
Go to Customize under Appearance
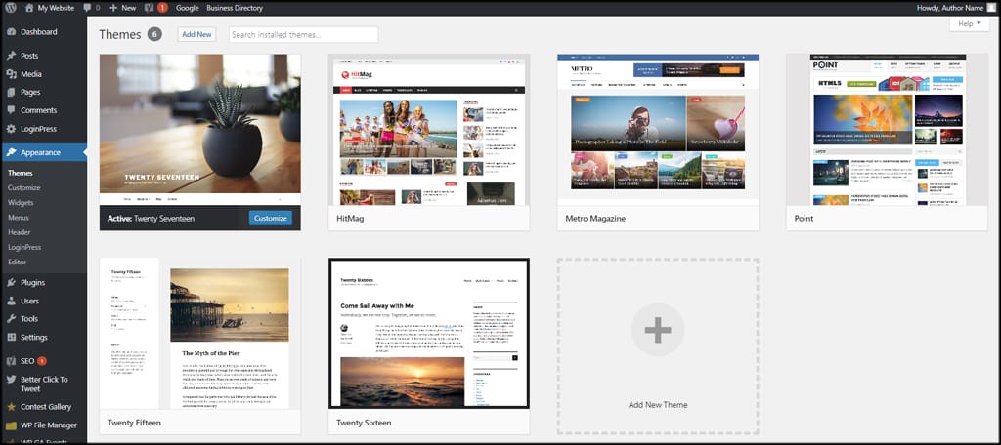24,188
